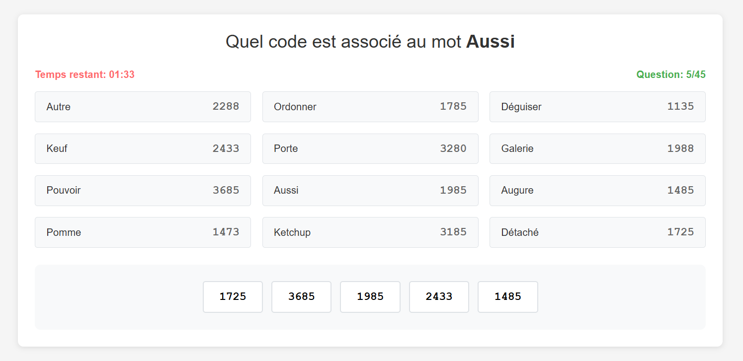
Task: Choose the 1985 answer button
Action: (x=370, y=297)
